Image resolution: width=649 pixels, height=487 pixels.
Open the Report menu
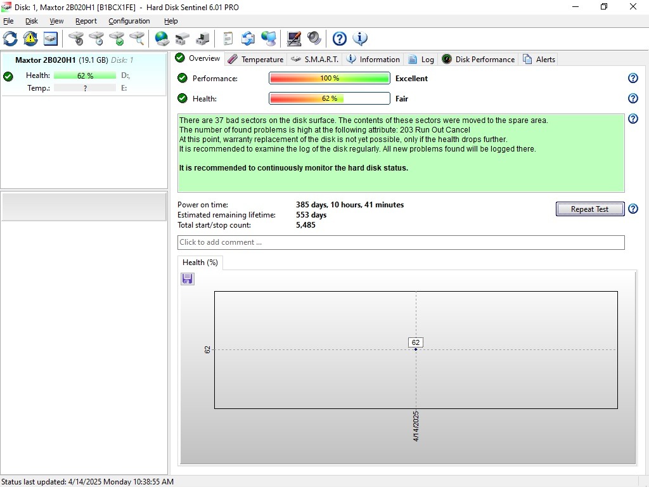click(86, 21)
